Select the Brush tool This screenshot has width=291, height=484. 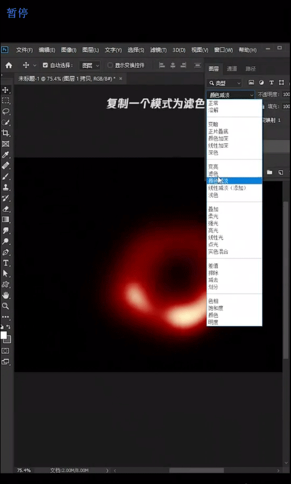[x=5, y=176]
